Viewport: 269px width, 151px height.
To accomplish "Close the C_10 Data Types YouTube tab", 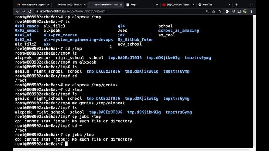I will [x=193, y=5].
